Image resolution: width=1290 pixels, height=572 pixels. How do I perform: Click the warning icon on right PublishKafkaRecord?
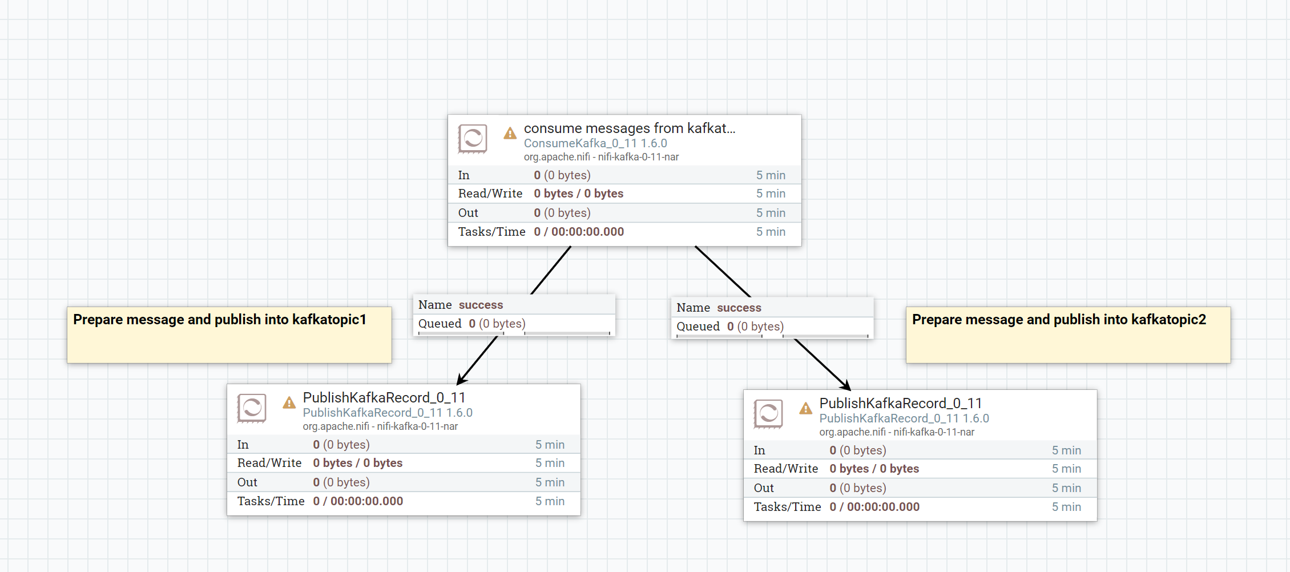805,409
